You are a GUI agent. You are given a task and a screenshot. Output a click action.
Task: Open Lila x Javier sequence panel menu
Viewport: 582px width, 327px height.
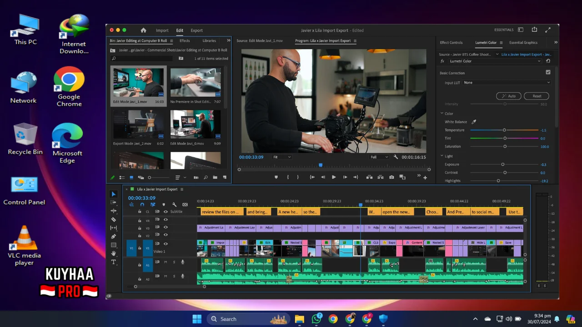click(x=182, y=189)
